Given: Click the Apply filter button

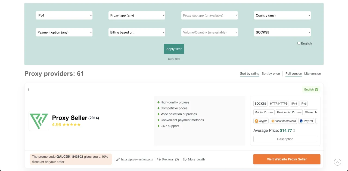Looking at the screenshot, I should coord(174,49).
